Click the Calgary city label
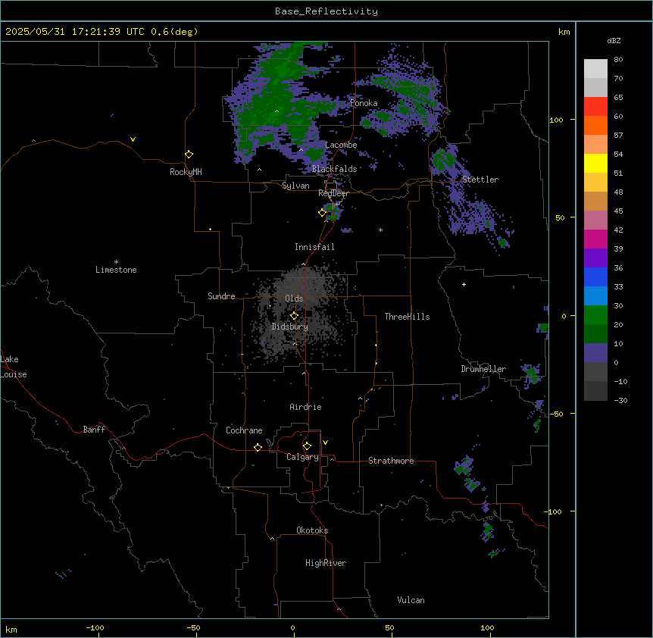 [302, 457]
